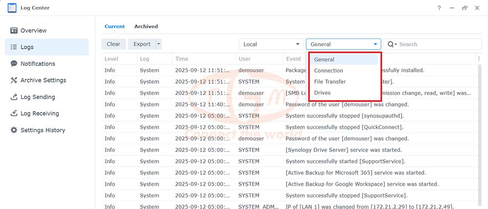488x209 pixels.
Task: Click the help question mark icon
Action: coord(439,8)
